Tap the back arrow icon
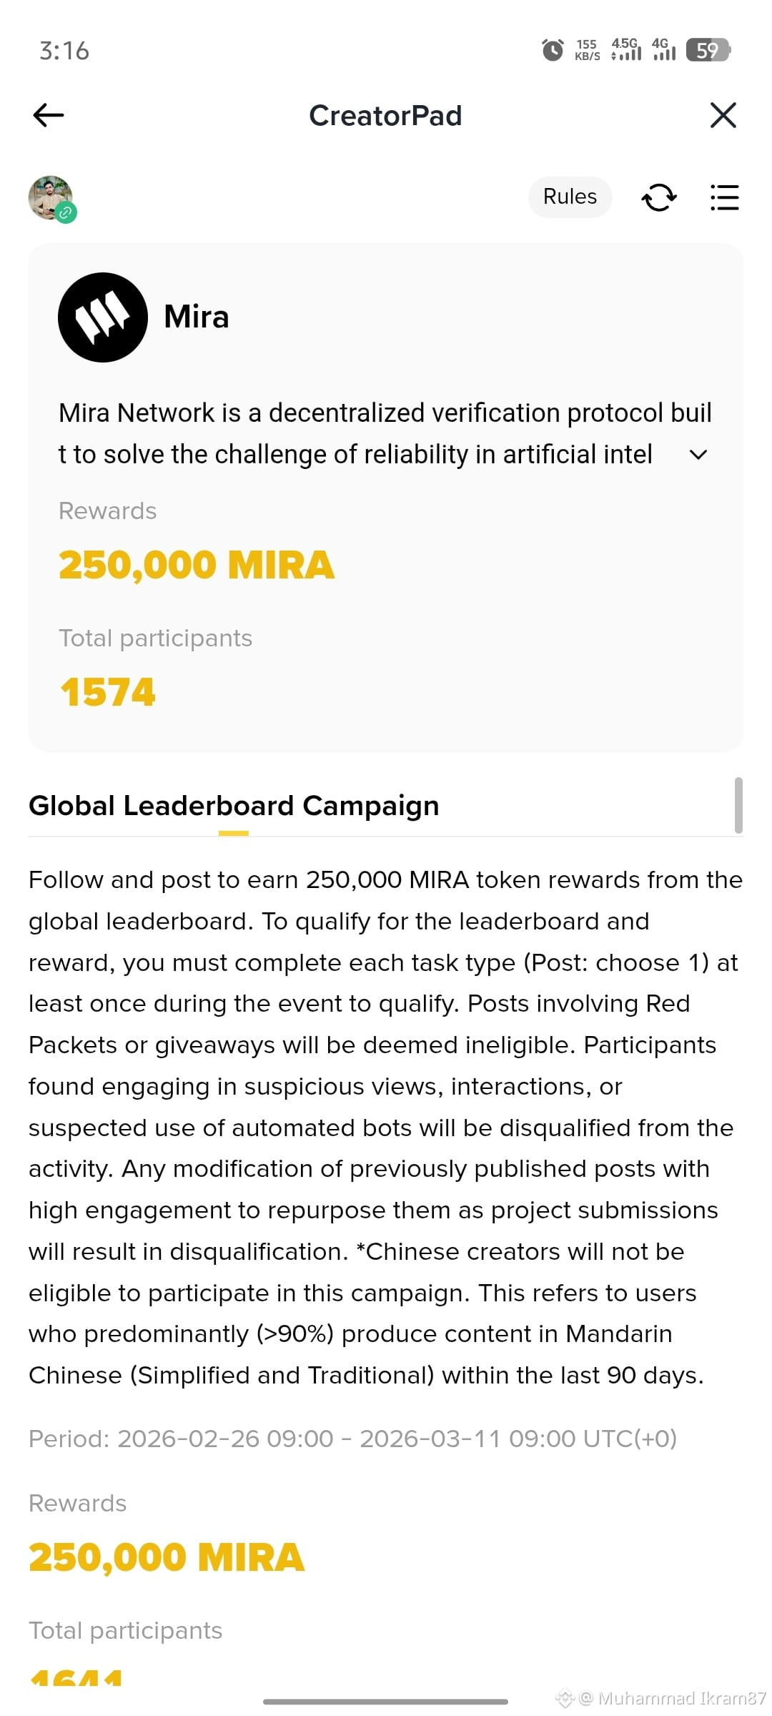Screen dimensions: 772x1716 [49, 115]
